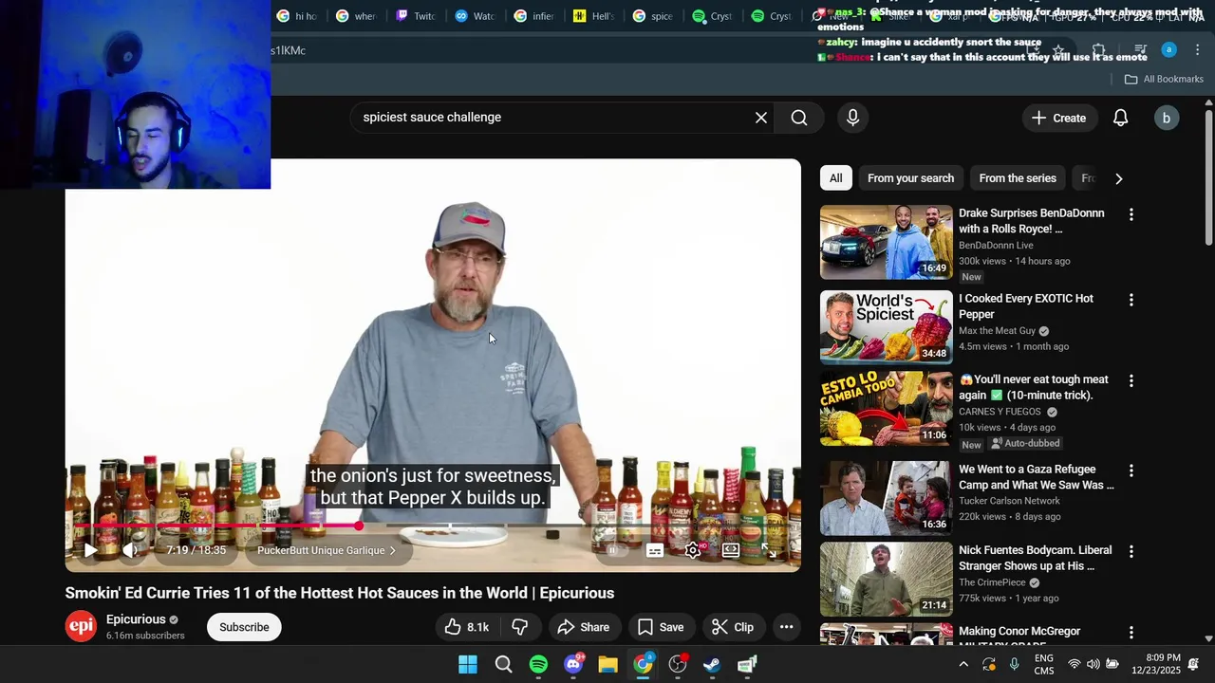Like the video (8.1k thumbs up)
1215x683 pixels.
point(468,627)
